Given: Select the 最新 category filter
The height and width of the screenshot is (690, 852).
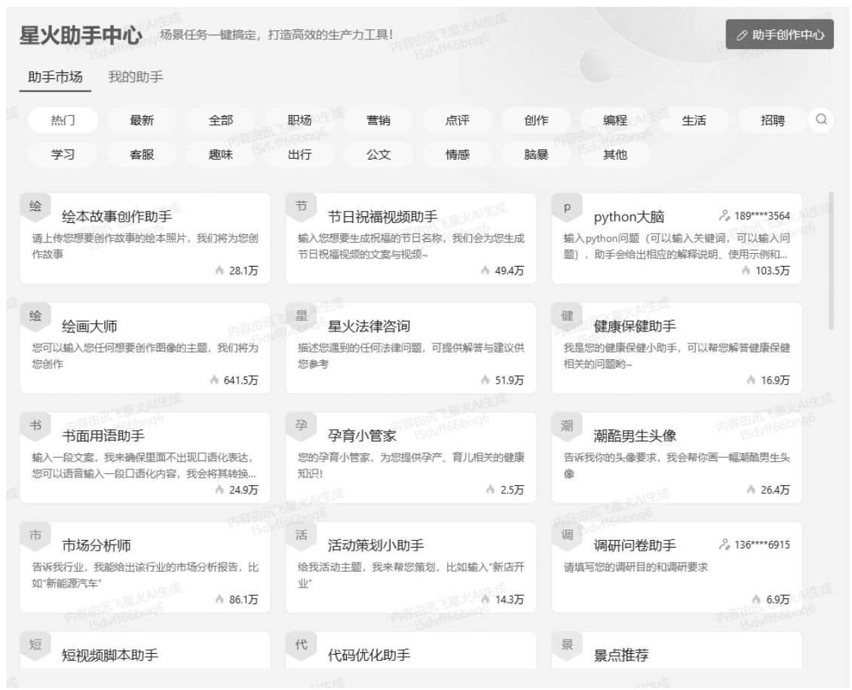Looking at the screenshot, I should [x=142, y=120].
